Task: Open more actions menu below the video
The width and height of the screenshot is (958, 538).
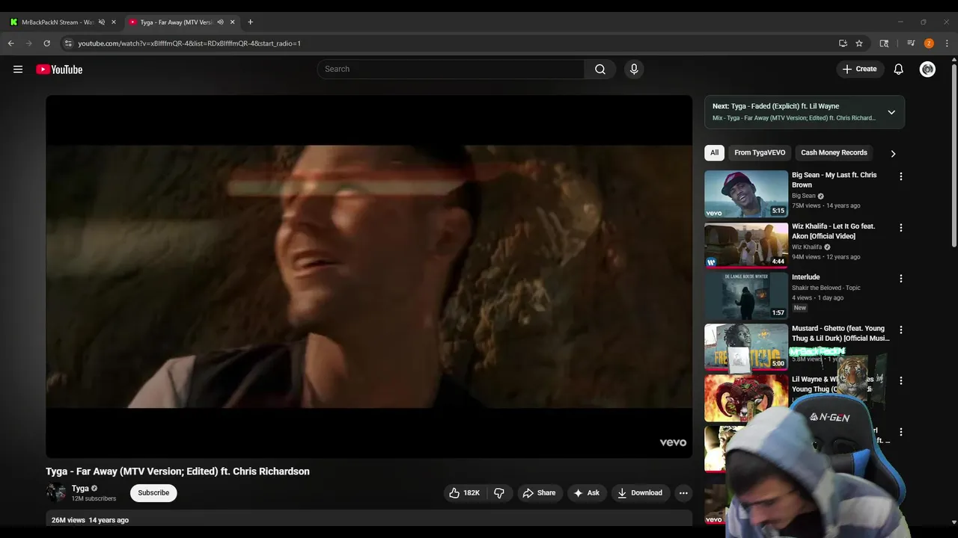Action: [683, 493]
